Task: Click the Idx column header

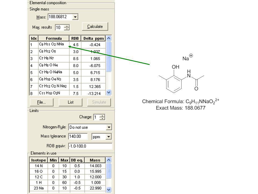Action: coord(34,39)
